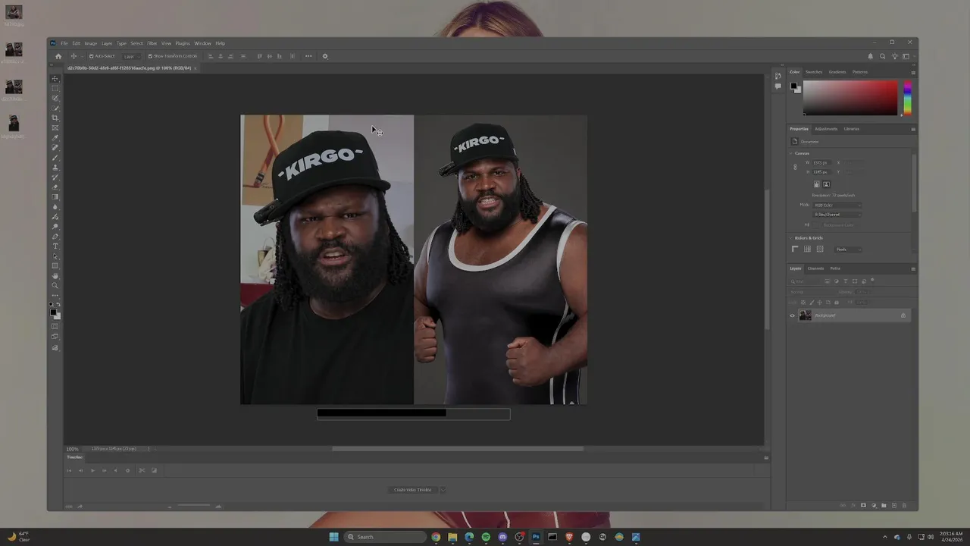The width and height of the screenshot is (970, 546).
Task: Set canvas to portrait orientation
Action: point(816,184)
